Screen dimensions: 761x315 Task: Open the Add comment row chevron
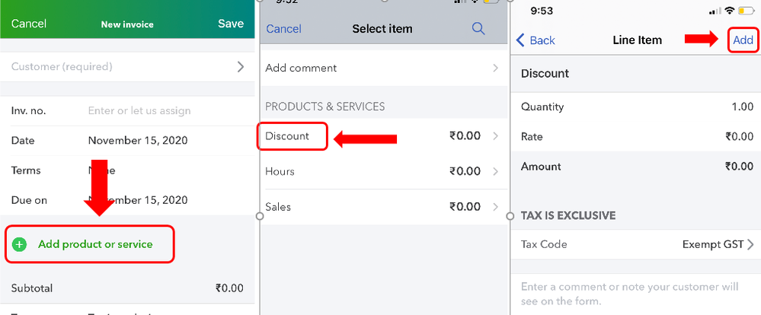[x=495, y=68]
